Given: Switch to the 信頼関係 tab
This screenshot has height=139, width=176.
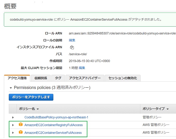Looking at the screenshot, I should tap(41, 78).
